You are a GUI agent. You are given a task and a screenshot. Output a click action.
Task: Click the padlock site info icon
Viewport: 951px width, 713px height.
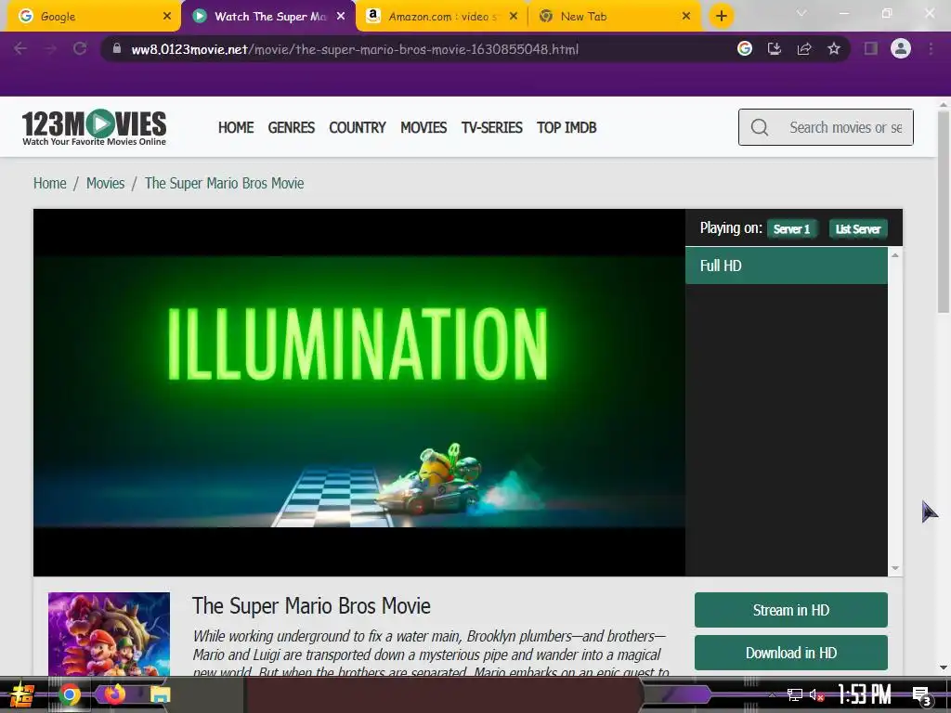tap(117, 48)
